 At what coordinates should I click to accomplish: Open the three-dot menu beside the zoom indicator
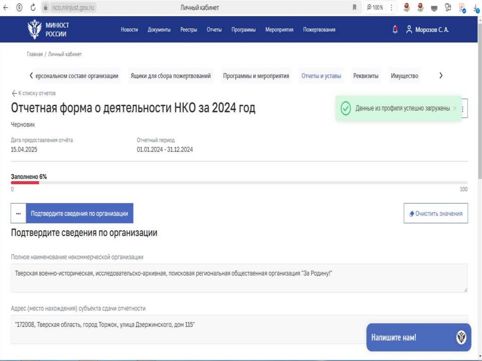[x=391, y=8]
